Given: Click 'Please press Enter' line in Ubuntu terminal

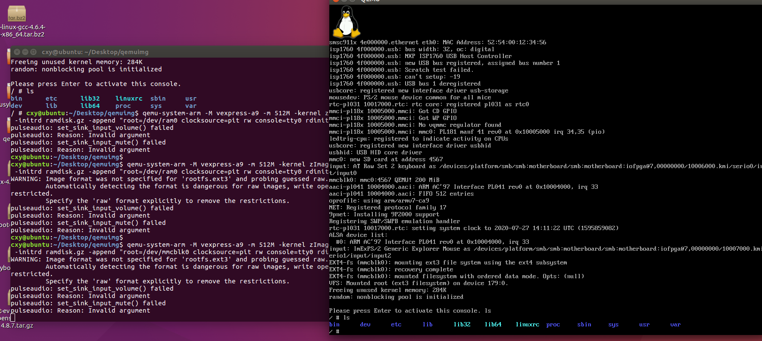Looking at the screenshot, I should tap(96, 84).
